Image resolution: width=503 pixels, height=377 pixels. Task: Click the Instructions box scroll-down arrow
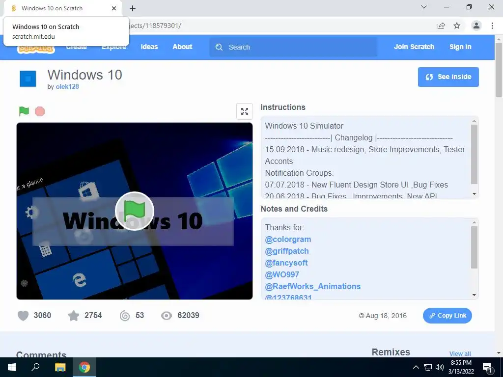point(474,194)
